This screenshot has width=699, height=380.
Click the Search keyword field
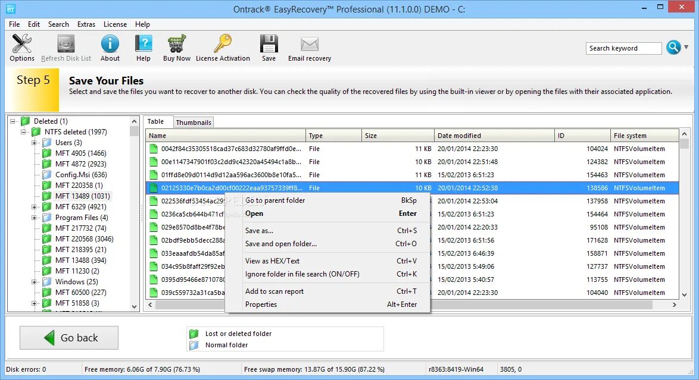tap(623, 48)
